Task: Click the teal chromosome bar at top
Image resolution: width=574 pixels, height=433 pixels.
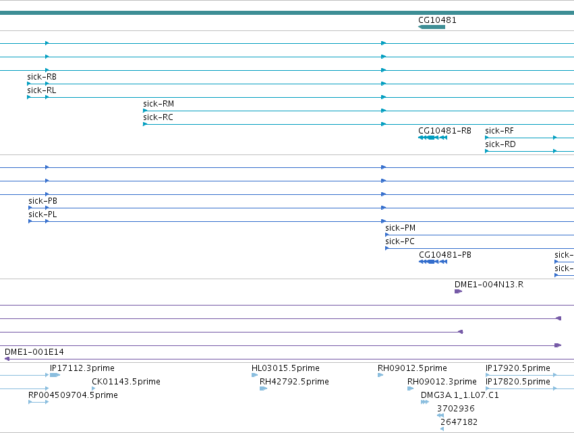Action: (x=287, y=13)
